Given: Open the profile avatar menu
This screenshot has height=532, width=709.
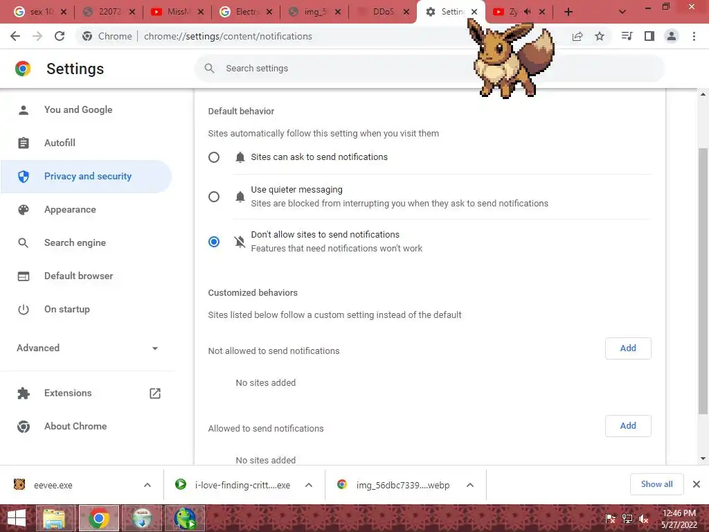Looking at the screenshot, I should (x=672, y=36).
